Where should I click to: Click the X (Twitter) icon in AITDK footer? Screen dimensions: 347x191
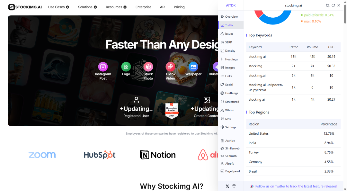point(227,186)
